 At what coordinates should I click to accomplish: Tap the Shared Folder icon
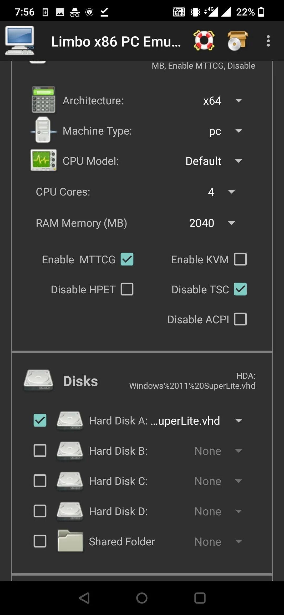pos(70,541)
